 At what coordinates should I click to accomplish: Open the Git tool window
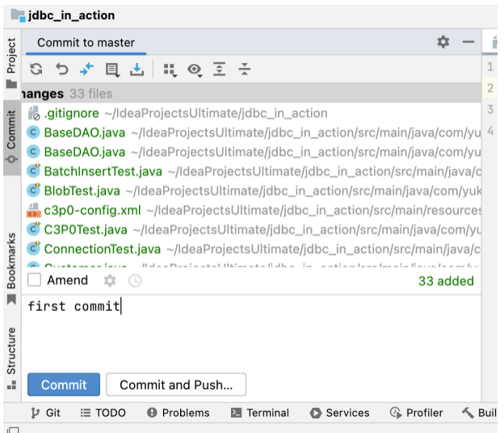[x=46, y=413]
